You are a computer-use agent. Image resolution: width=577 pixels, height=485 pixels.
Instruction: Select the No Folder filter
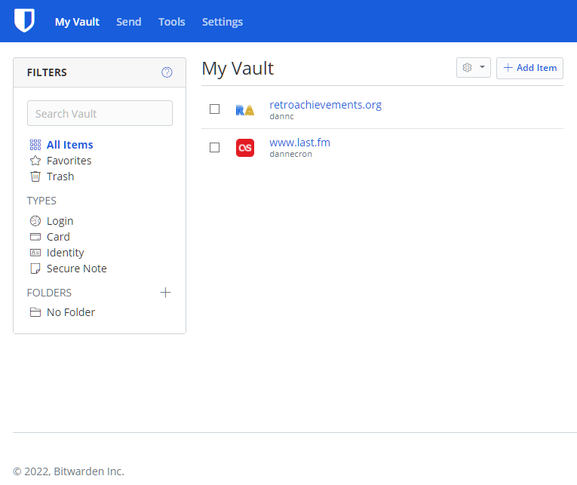coord(70,312)
